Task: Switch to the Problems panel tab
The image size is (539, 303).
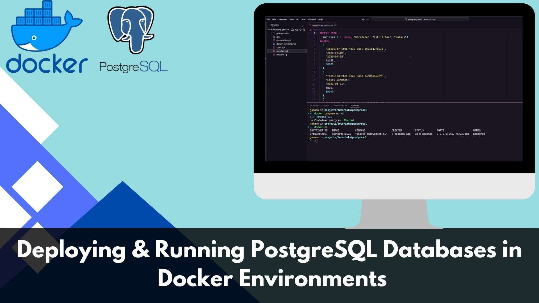Action: [x=314, y=105]
